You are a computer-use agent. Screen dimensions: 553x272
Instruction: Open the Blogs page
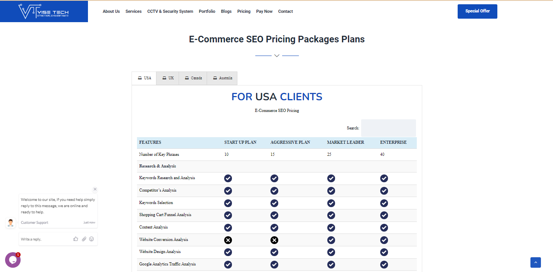coord(226,11)
